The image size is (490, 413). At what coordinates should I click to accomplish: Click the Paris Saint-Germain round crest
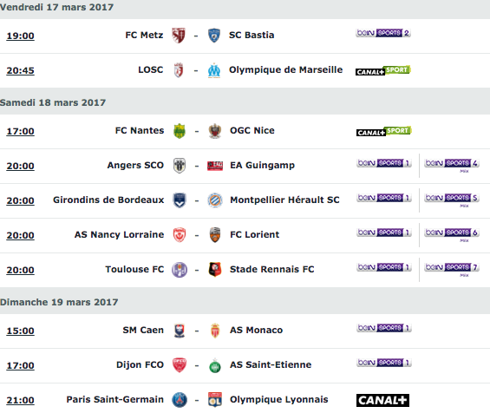(180, 400)
